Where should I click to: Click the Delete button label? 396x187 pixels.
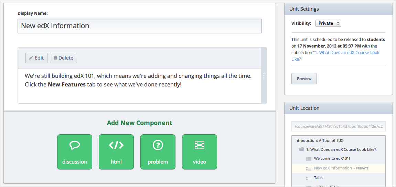66,58
